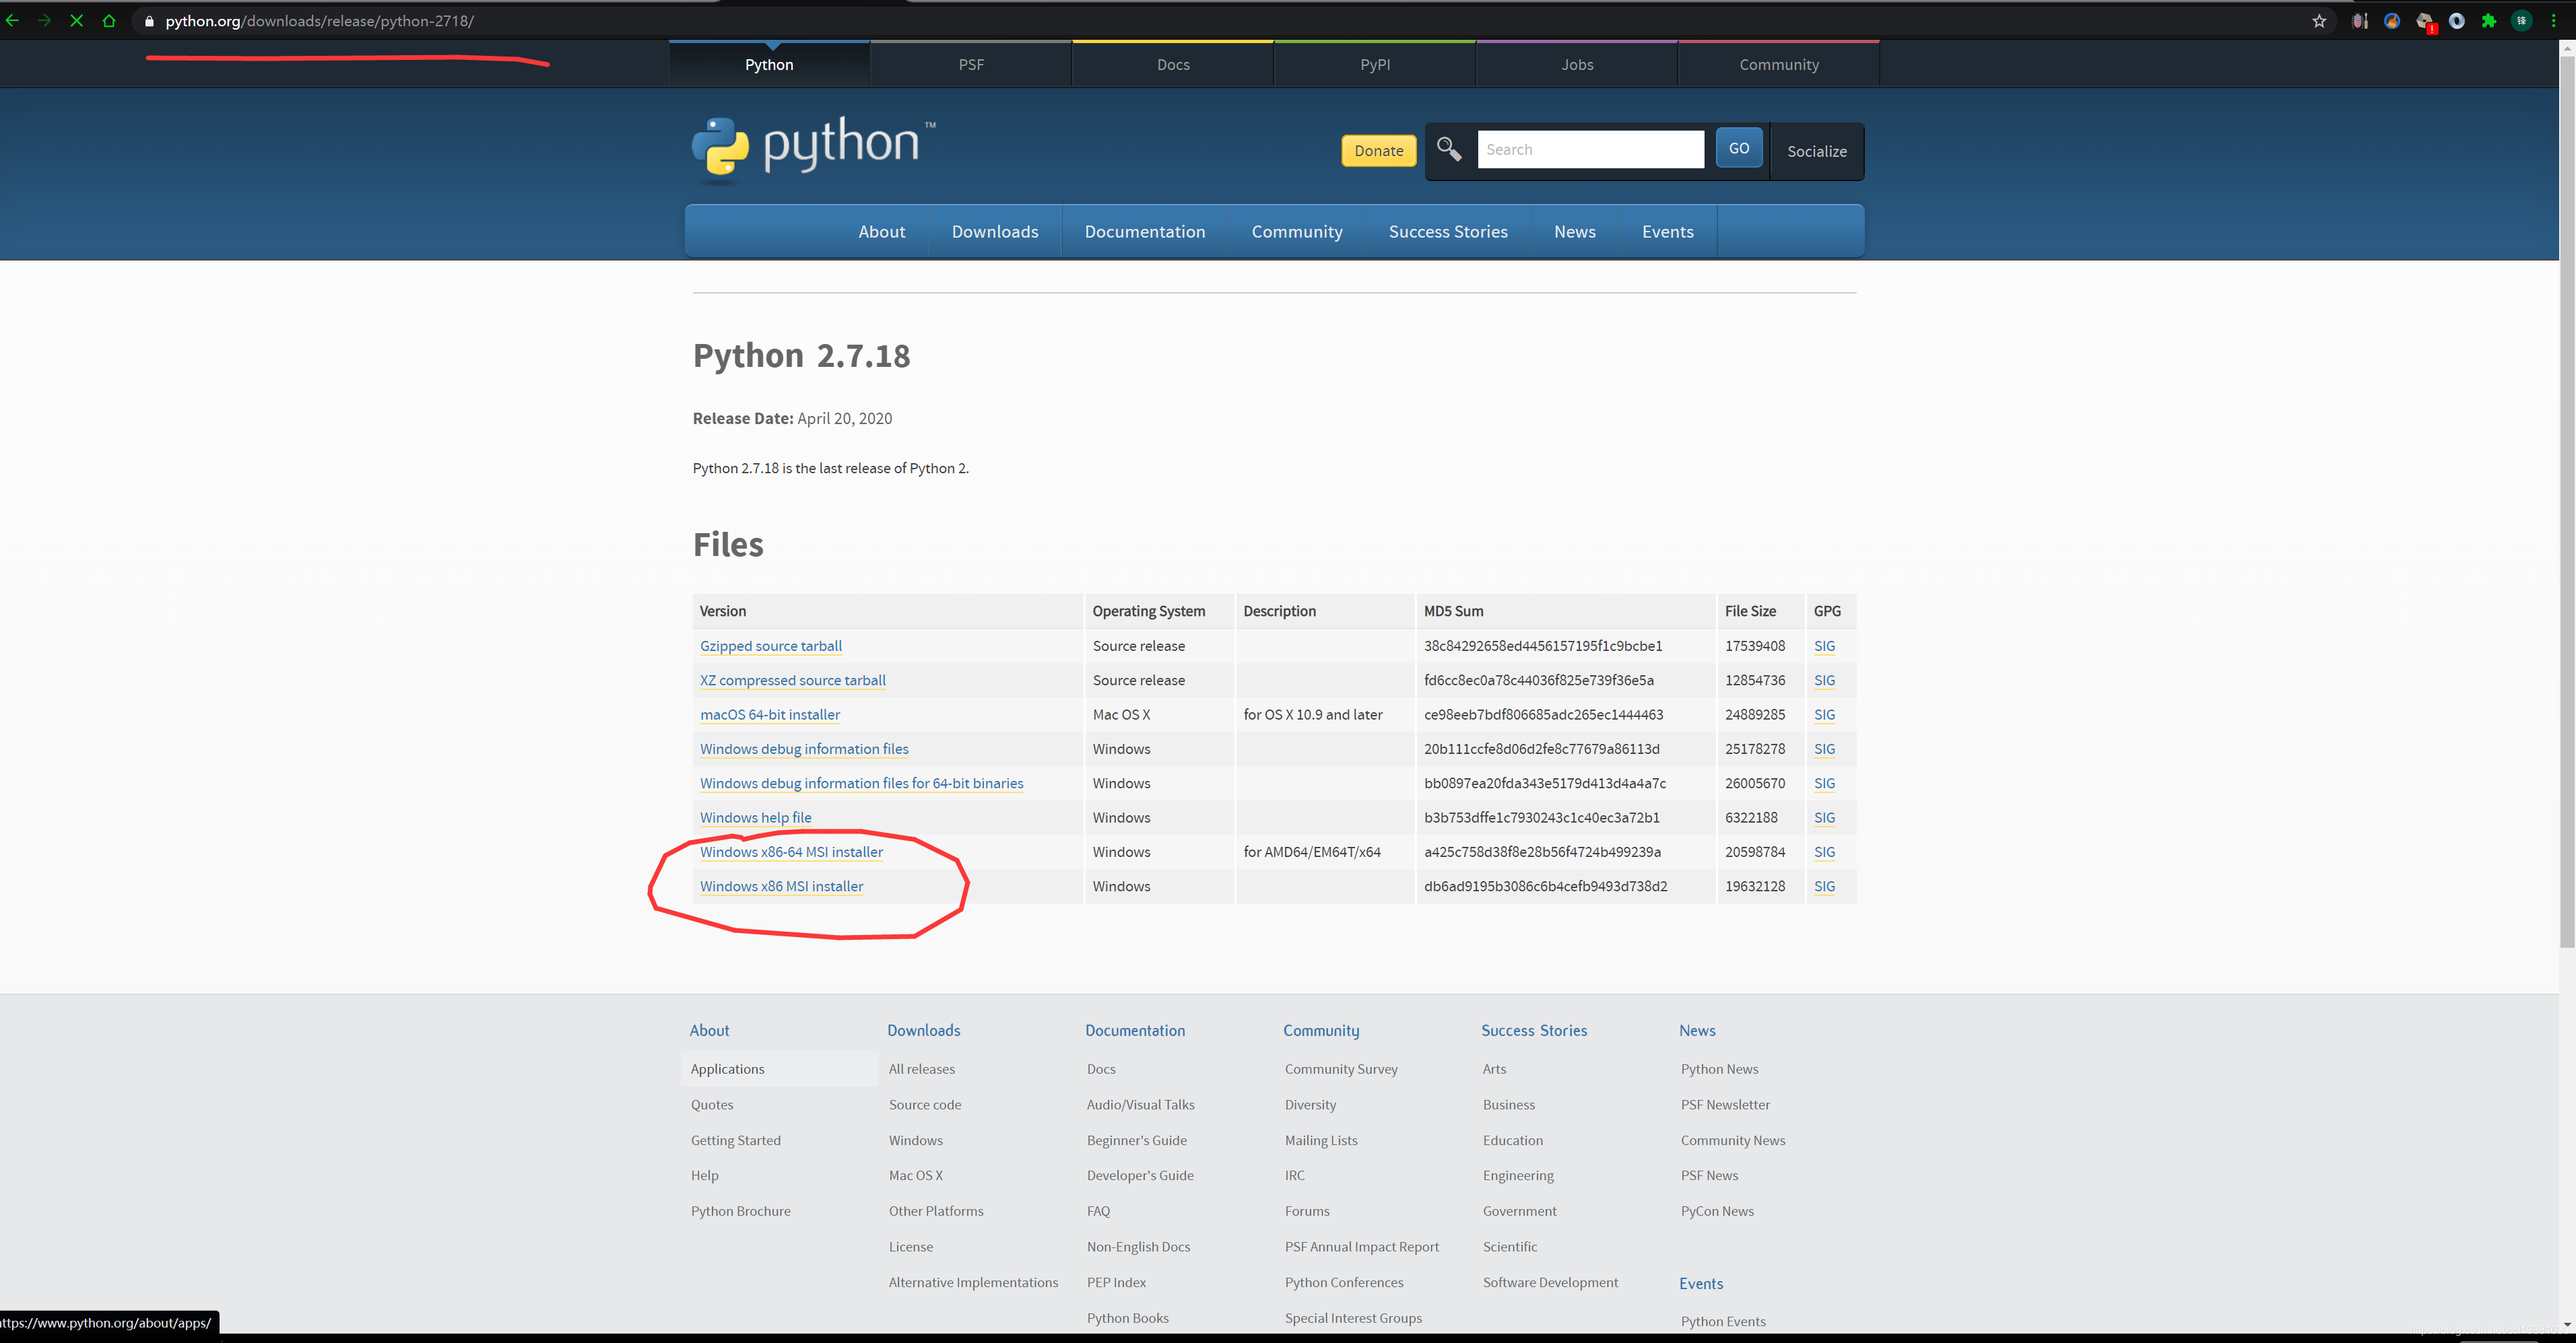Click the package extension icon with alert badge
Image resolution: width=2576 pixels, height=1343 pixels.
2424,21
